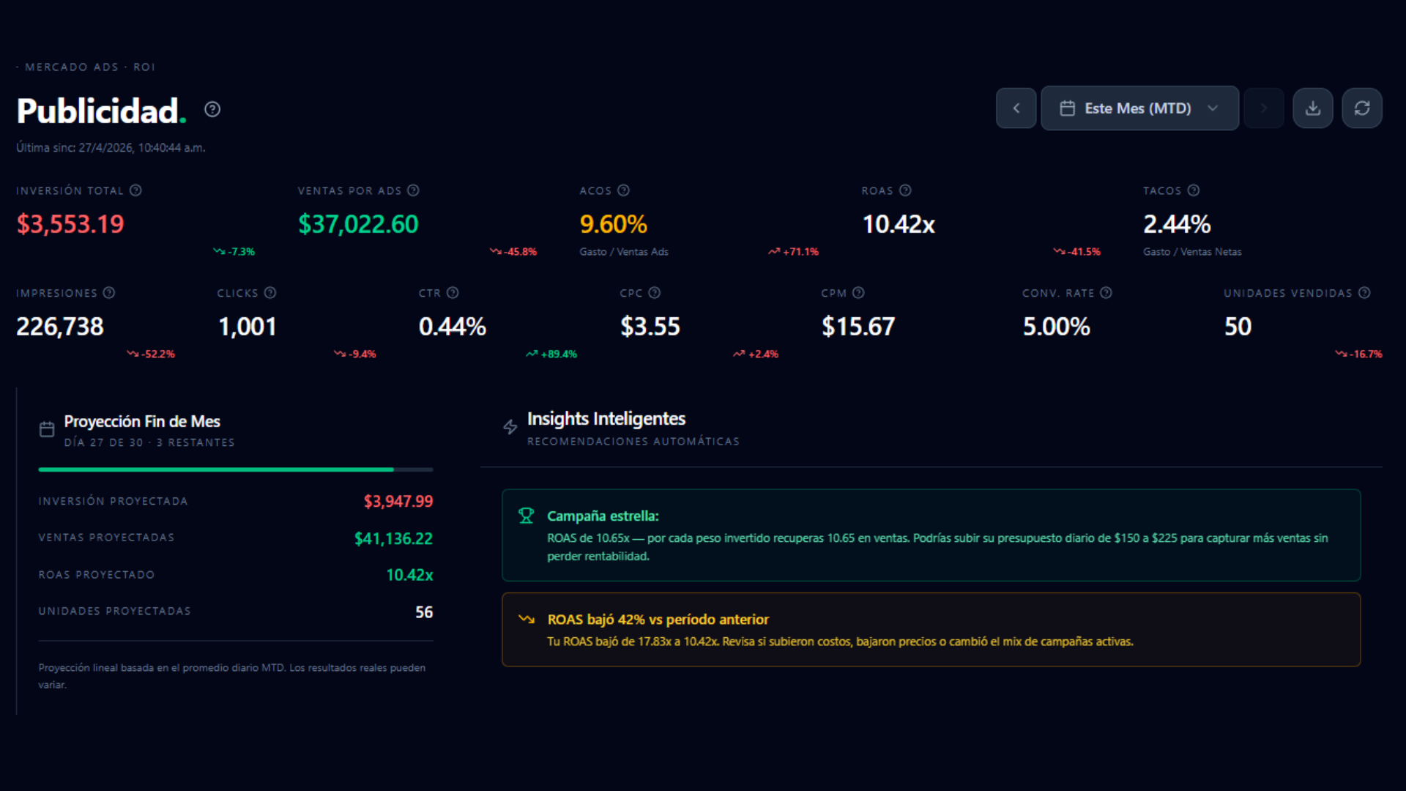Click the Campaña estrella insight card
This screenshot has width=1406, height=791.
pyautogui.click(x=931, y=535)
